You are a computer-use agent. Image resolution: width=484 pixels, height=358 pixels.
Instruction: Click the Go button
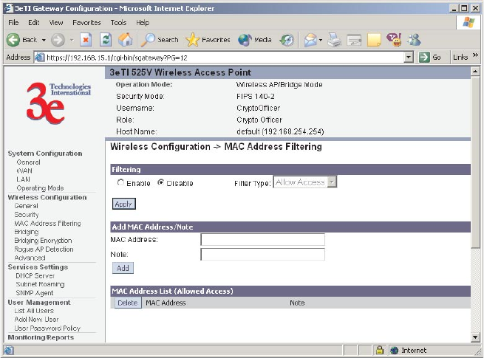click(431, 58)
